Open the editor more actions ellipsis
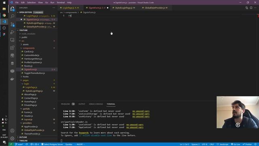The image size is (259, 146). click(x=255, y=8)
